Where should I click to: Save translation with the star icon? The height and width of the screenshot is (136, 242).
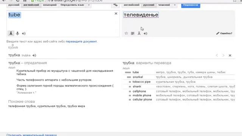tap(126, 33)
